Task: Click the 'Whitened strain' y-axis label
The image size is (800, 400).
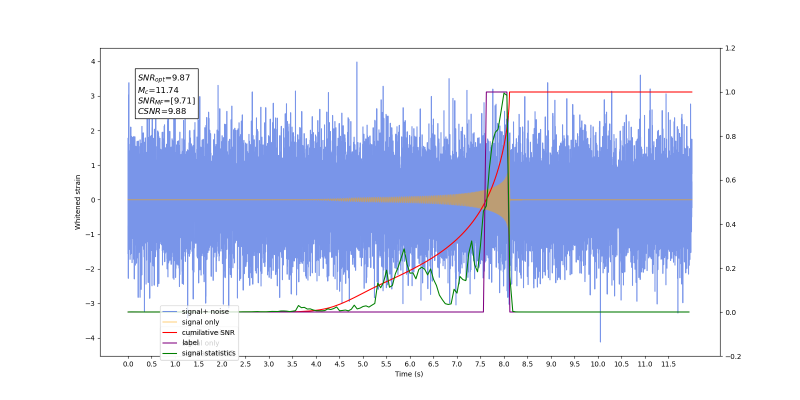Action: click(78, 202)
